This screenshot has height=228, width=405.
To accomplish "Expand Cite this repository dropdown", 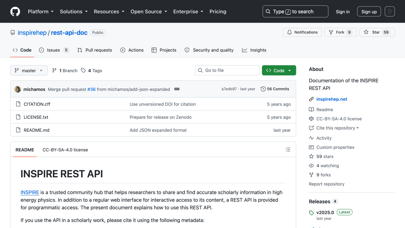I will click(334, 128).
